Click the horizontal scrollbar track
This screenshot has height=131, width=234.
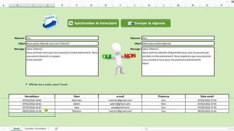pos(188,128)
